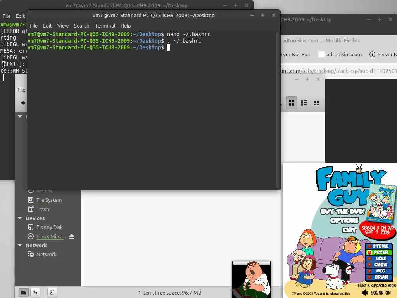Screen dimensions: 397x298
Task: Click Season 3 on DVD red badge
Action: [377, 230]
